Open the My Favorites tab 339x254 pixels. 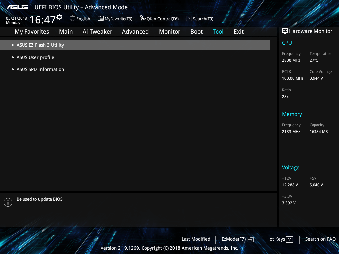[32, 32]
